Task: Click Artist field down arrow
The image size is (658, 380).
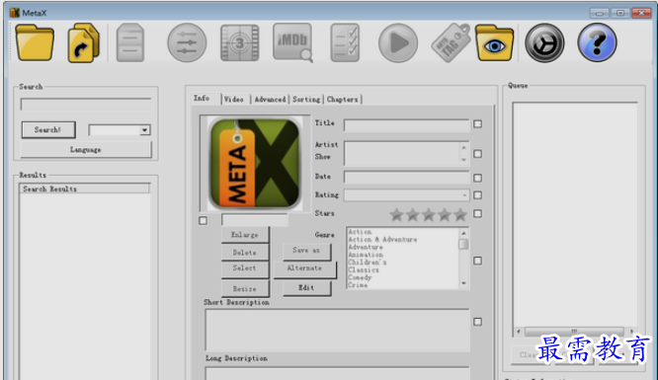Action: (463, 160)
